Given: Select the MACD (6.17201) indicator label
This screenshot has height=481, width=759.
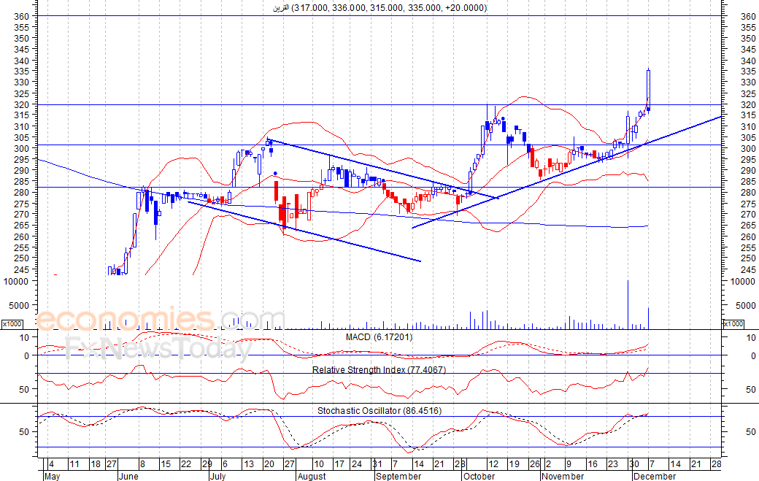Looking at the screenshot, I should tap(379, 337).
